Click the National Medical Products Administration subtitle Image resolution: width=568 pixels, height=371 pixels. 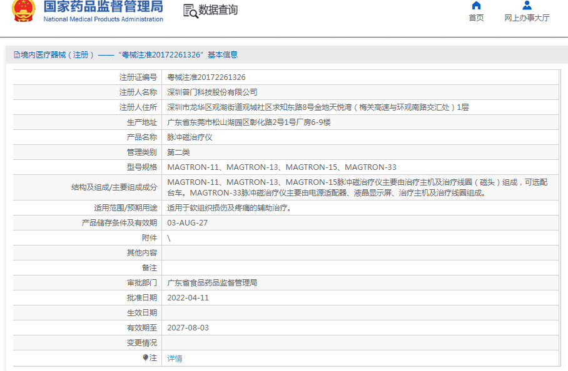(x=103, y=19)
